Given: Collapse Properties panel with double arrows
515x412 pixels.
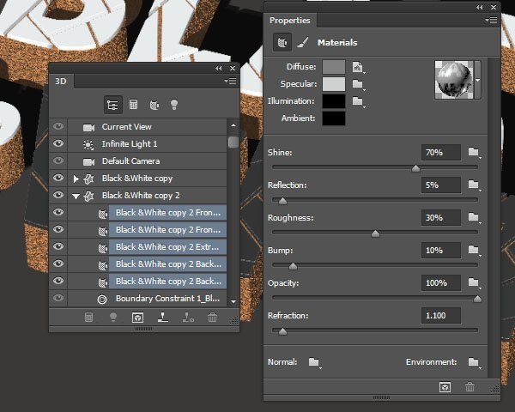Looking at the screenshot, I should click(x=480, y=7).
